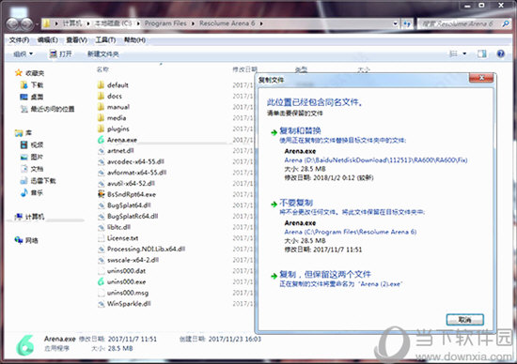Click the Arena.exe application icon in list
The image size is (517, 364).
click(x=101, y=140)
